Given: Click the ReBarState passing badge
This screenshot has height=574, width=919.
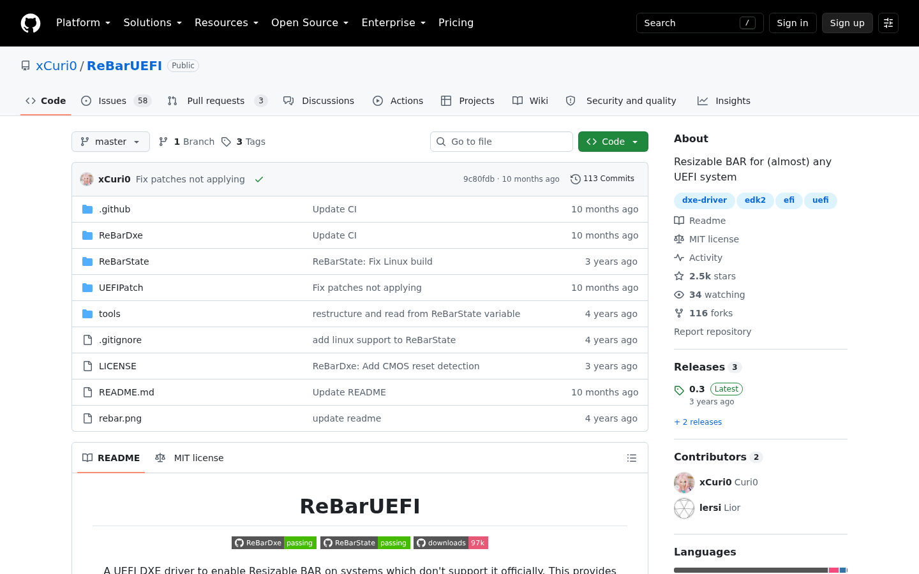Looking at the screenshot, I should [x=365, y=543].
